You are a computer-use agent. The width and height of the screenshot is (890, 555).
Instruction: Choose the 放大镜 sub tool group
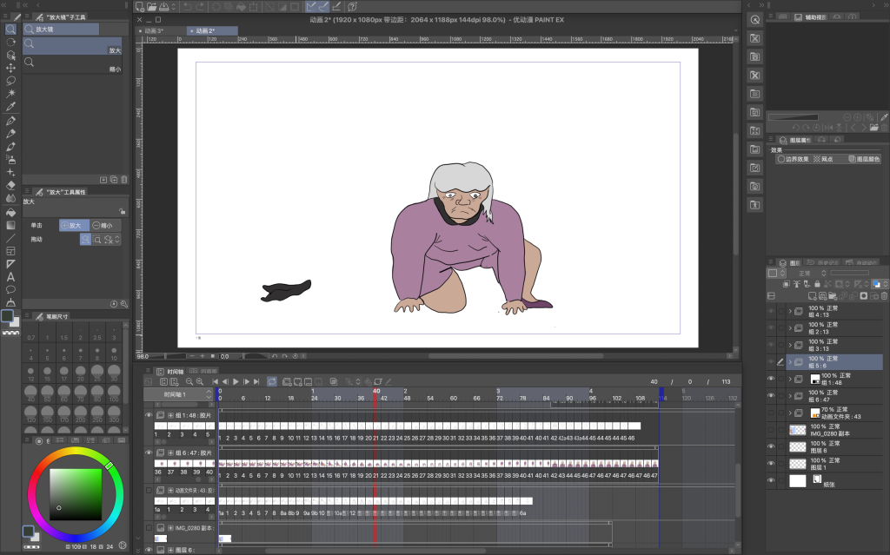(62, 29)
